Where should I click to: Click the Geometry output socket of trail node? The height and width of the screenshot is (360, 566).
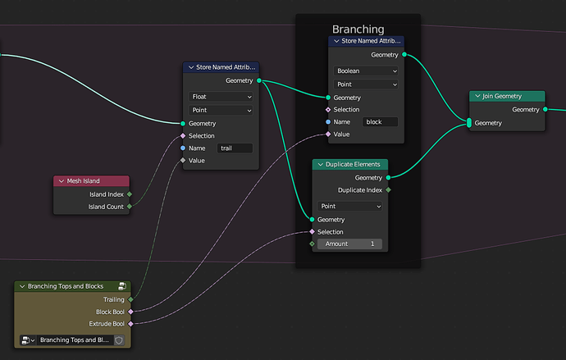259,80
